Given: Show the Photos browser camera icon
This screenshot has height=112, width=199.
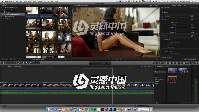Looking at the screenshot, I should pos(170,63).
